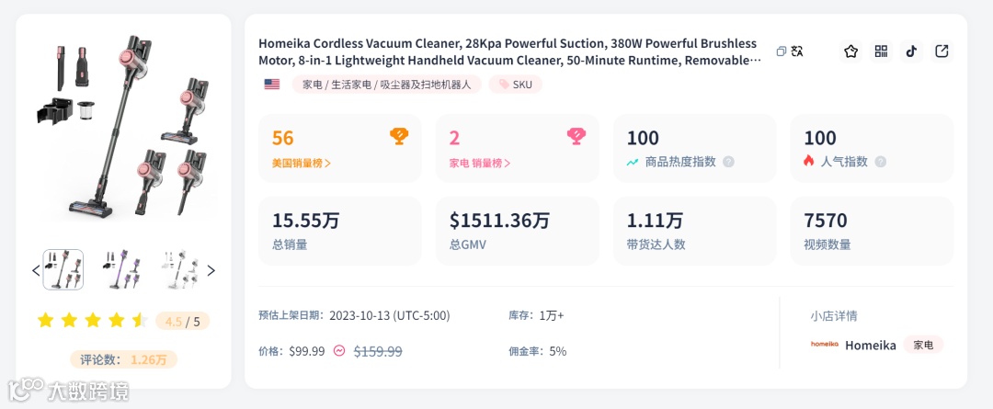Show next product thumbnails
The width and height of the screenshot is (993, 409).
(x=211, y=270)
